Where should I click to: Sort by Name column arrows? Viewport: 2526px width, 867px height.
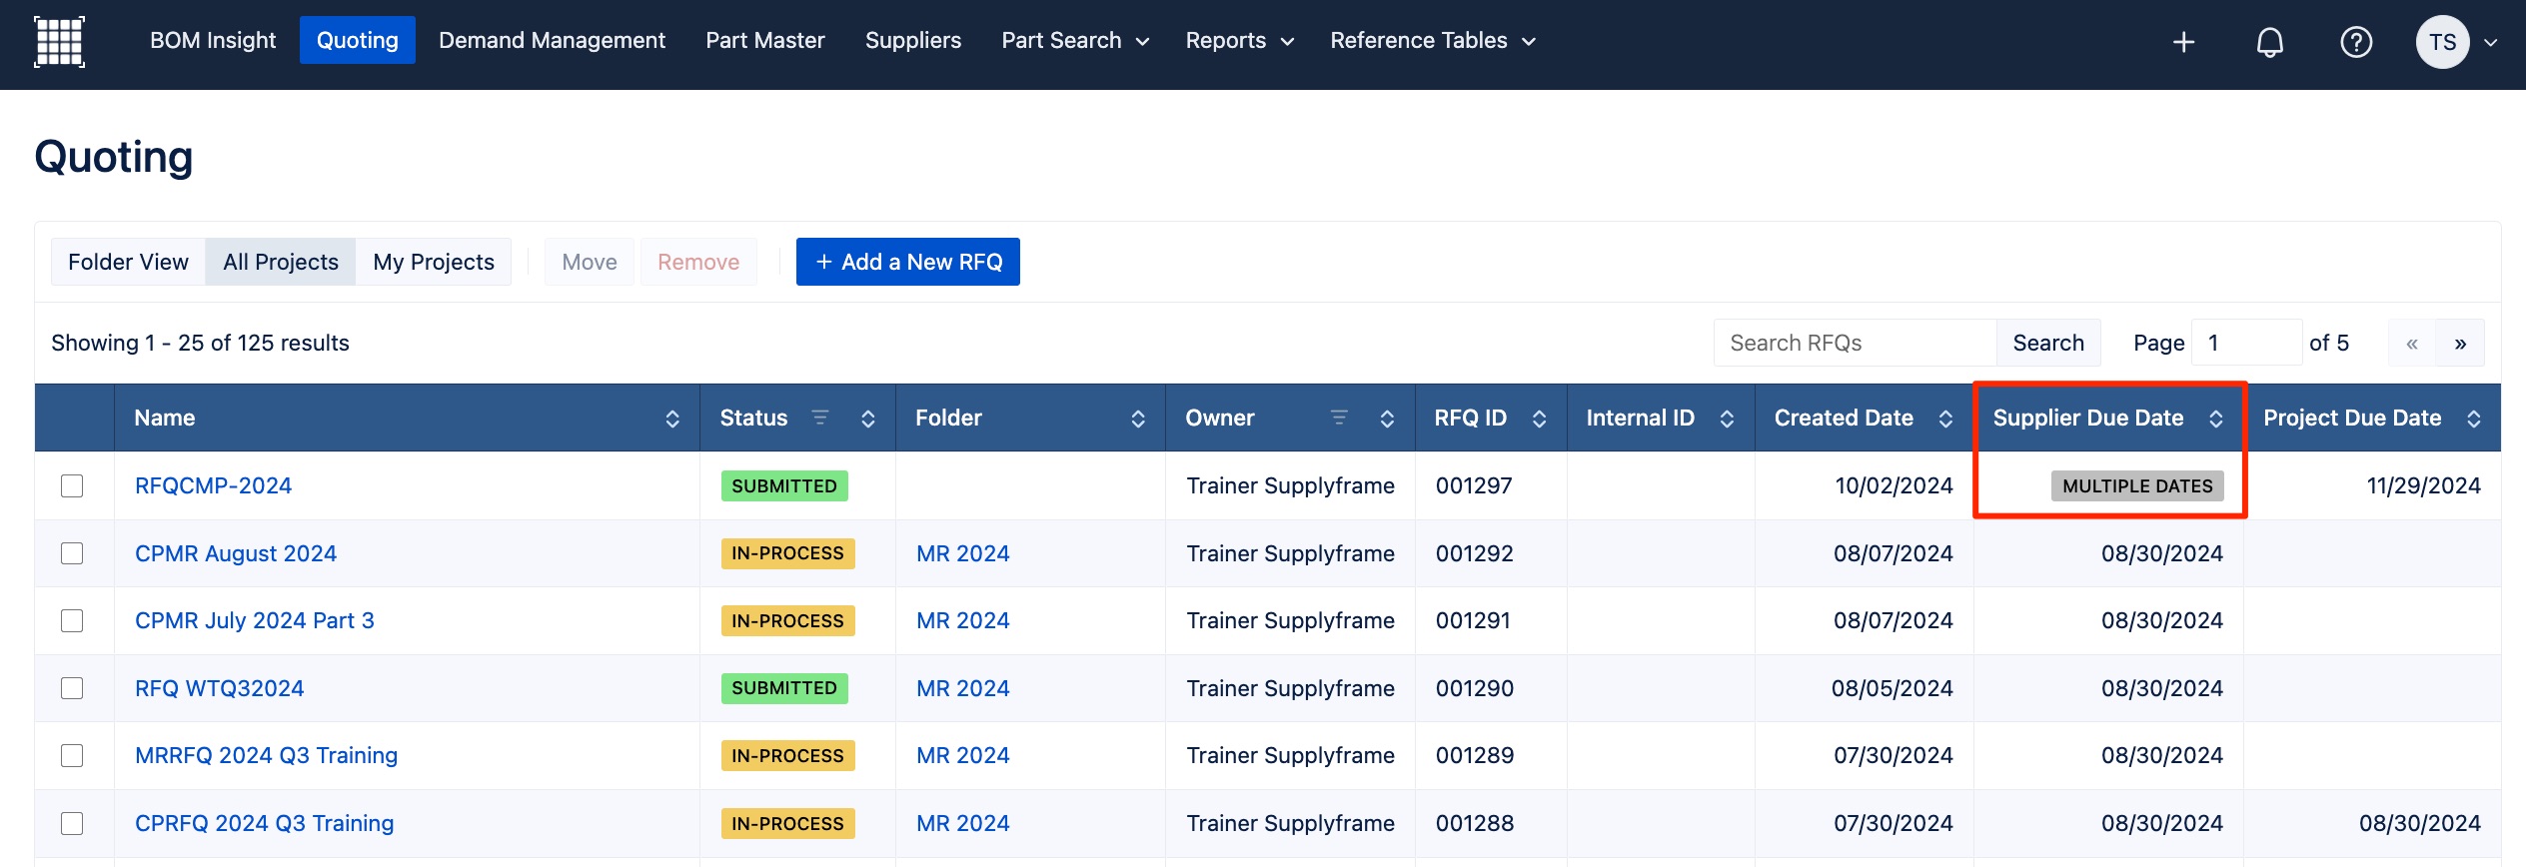point(672,419)
